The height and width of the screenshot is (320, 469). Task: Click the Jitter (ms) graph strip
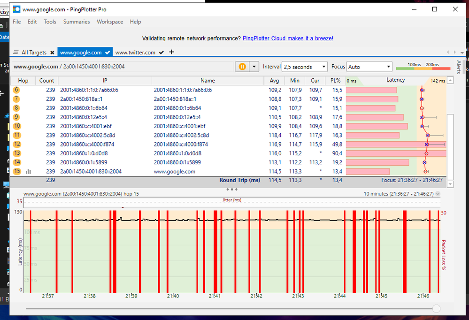232,203
